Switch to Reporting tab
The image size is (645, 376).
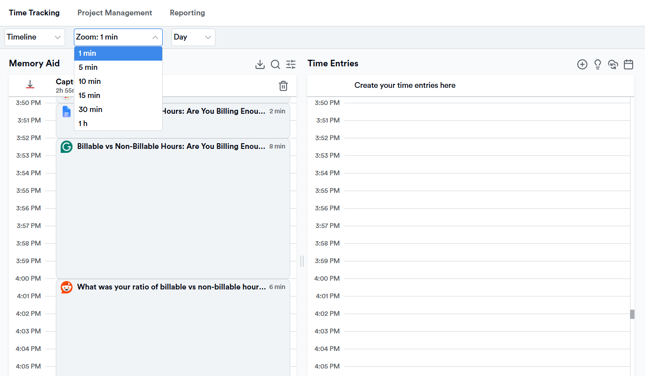pyautogui.click(x=187, y=13)
